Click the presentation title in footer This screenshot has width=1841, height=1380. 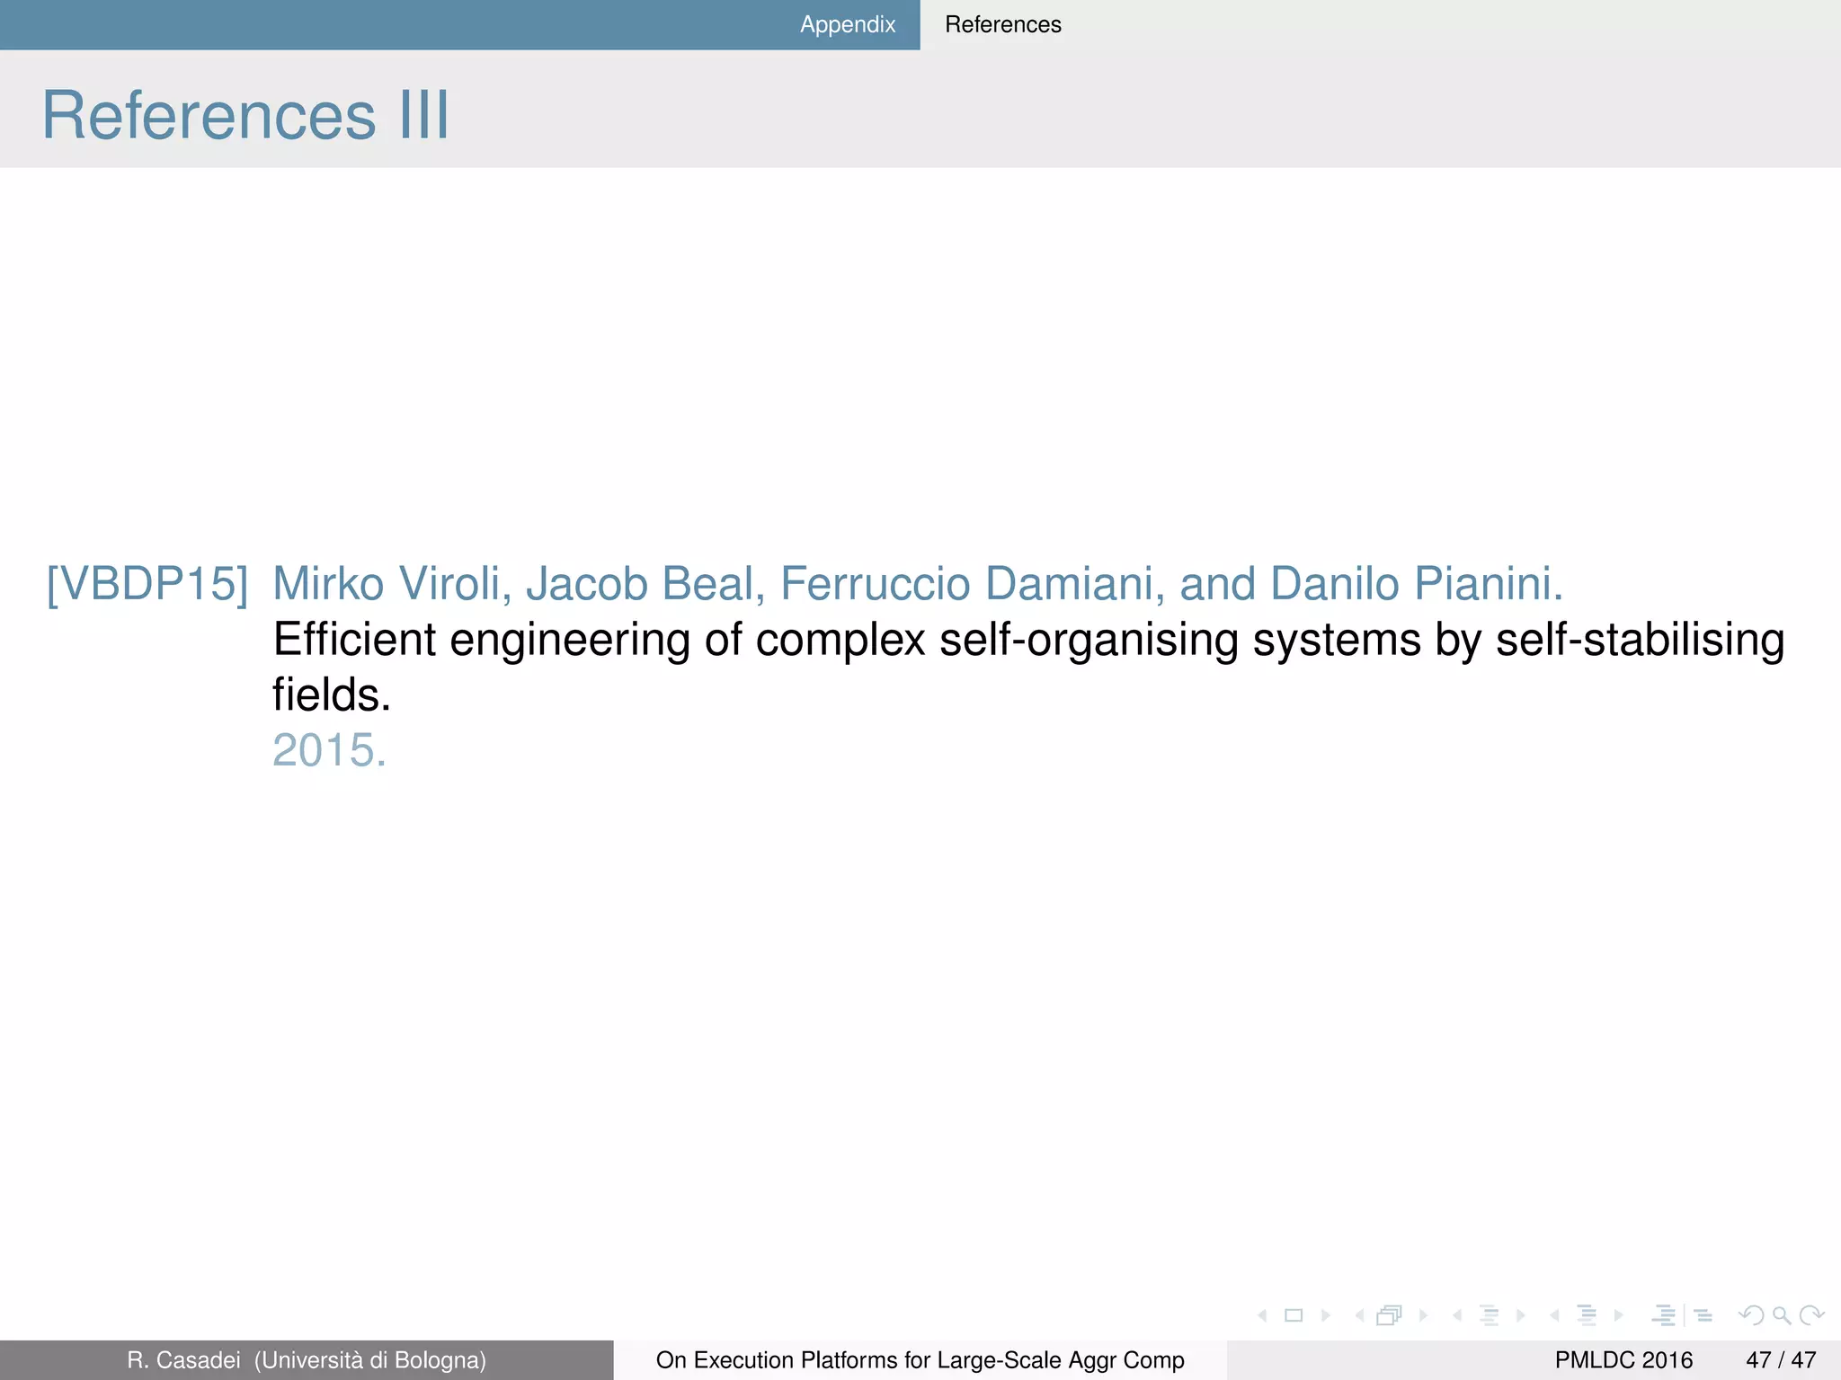[x=920, y=1360]
